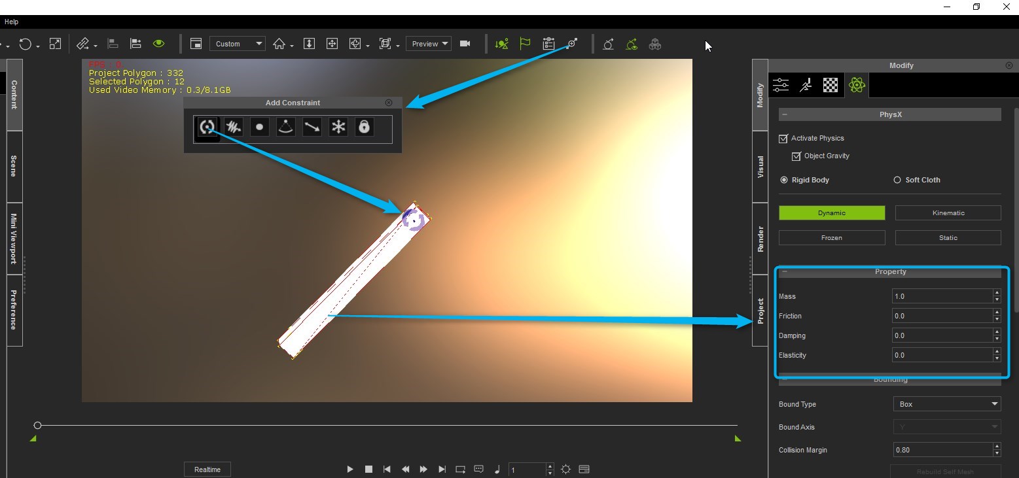
Task: Toggle the green eye visibility icon
Action: [159, 44]
